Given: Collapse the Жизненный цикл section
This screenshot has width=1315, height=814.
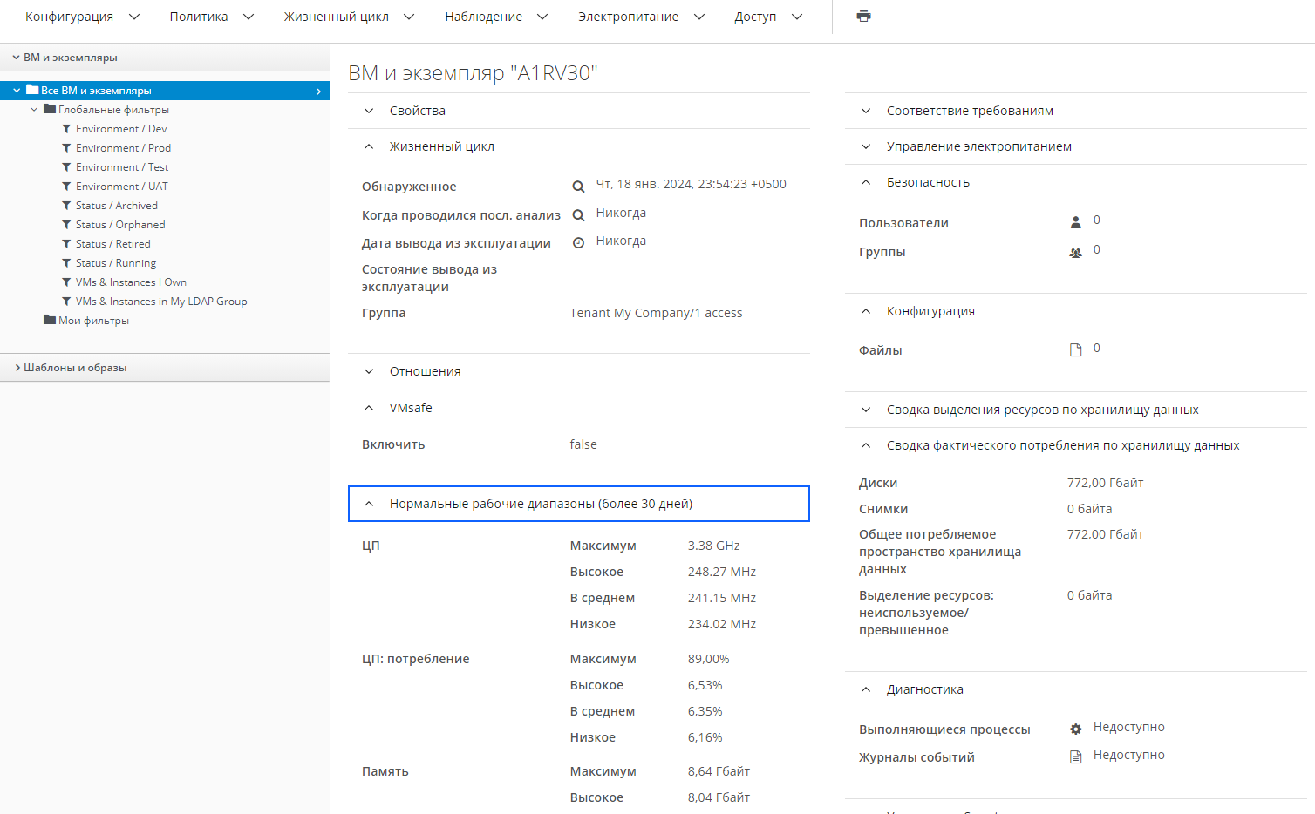Looking at the screenshot, I should pos(441,146).
